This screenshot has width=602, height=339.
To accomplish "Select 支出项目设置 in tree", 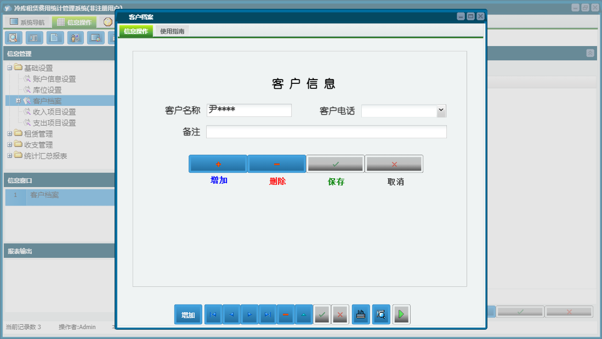I will tap(54, 123).
